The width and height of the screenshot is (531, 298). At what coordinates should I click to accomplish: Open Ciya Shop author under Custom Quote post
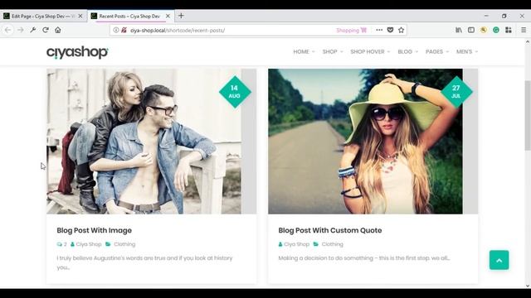294,244
